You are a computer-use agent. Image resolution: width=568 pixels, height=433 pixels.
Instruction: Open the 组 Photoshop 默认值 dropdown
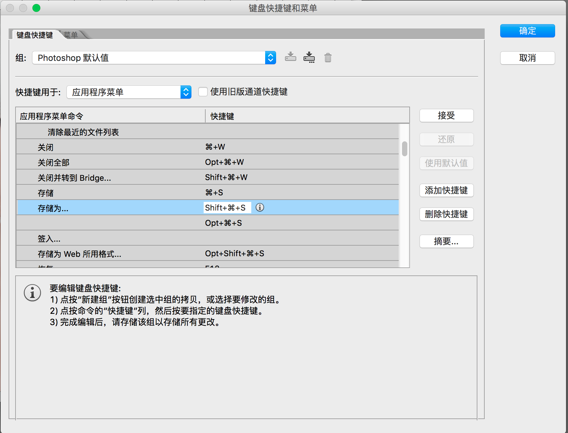(154, 58)
